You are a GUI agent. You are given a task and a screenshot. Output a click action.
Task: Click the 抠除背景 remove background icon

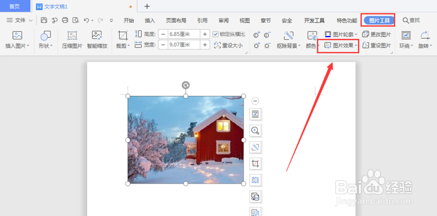[x=289, y=35]
